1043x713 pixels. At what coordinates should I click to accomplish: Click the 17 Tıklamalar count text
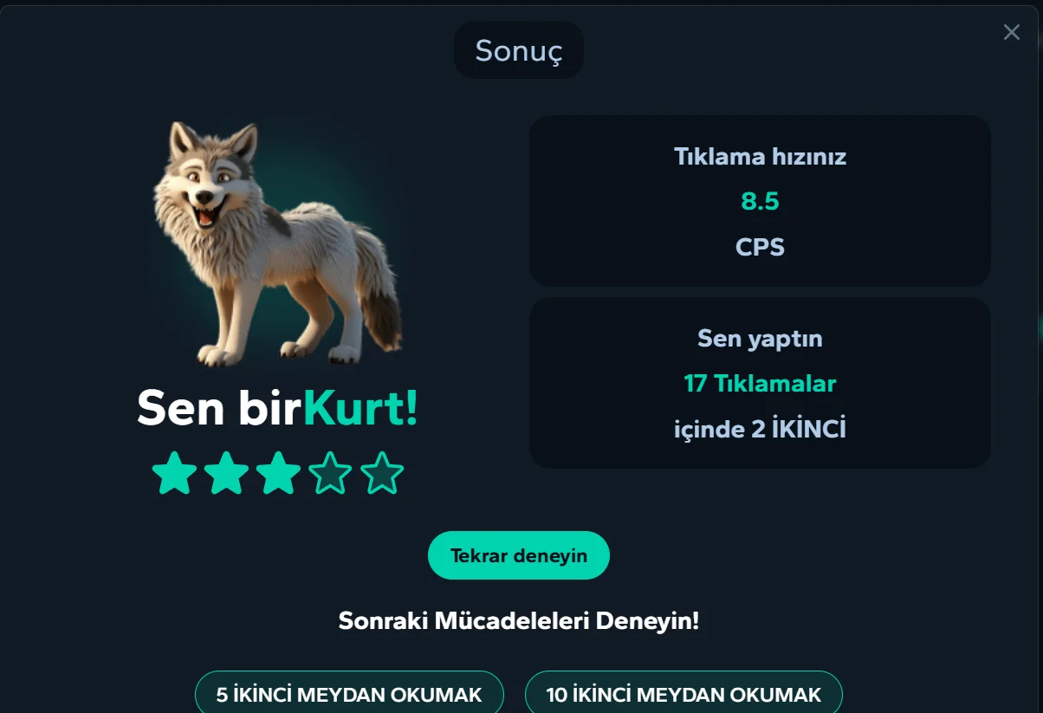[x=760, y=383]
